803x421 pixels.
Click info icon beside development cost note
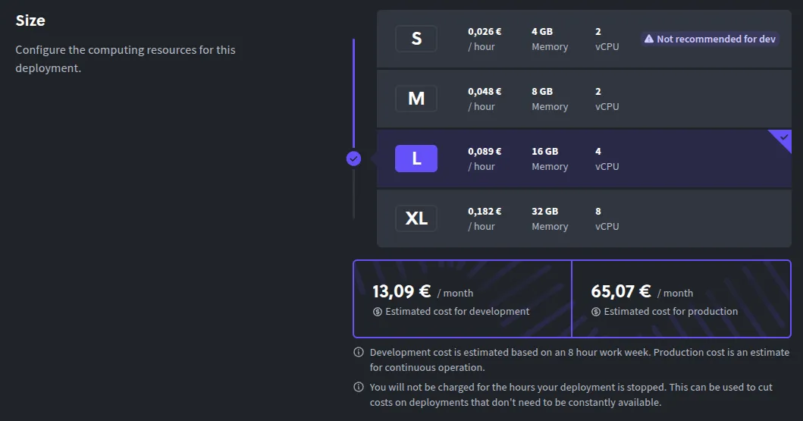pyautogui.click(x=359, y=353)
